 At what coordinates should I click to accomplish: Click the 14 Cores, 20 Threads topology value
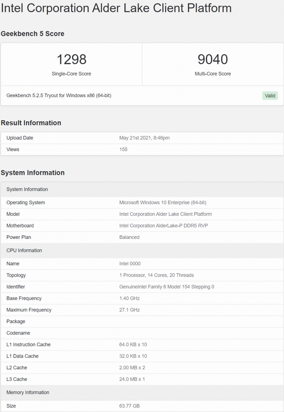156,275
